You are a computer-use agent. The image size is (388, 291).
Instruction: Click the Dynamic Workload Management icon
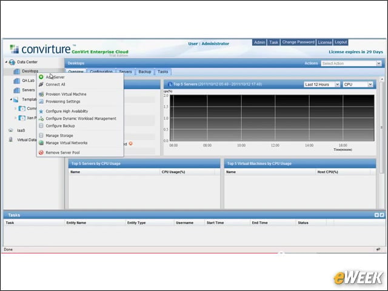click(41, 119)
